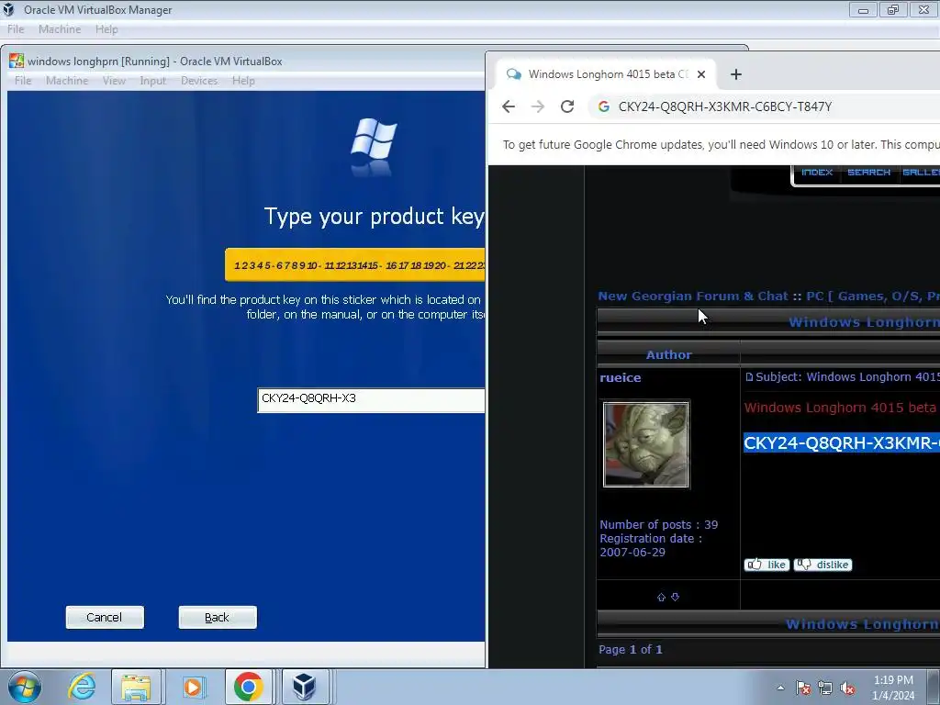
Task: Click the network tray icon
Action: [825, 688]
